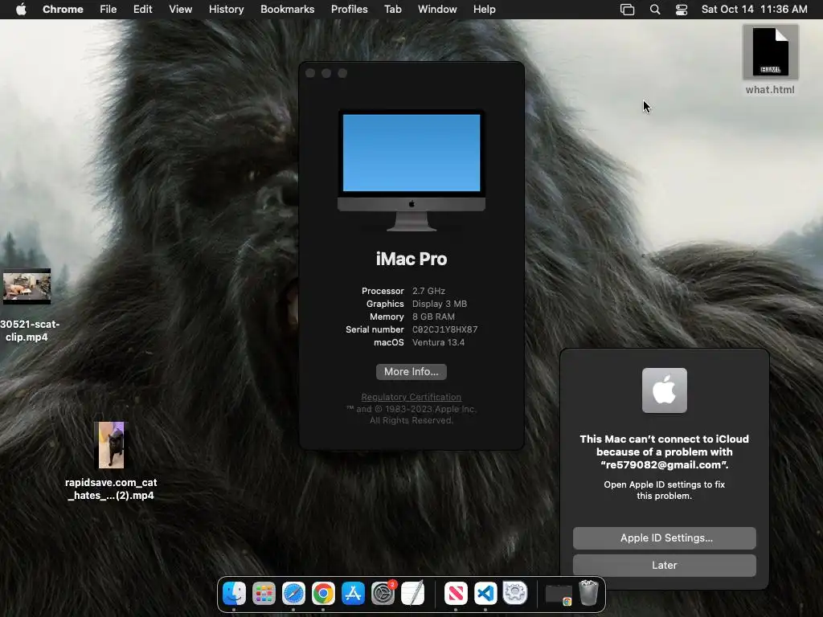Open the gear app icon beside VS Code
Screen dimensions: 823x617
click(515, 594)
